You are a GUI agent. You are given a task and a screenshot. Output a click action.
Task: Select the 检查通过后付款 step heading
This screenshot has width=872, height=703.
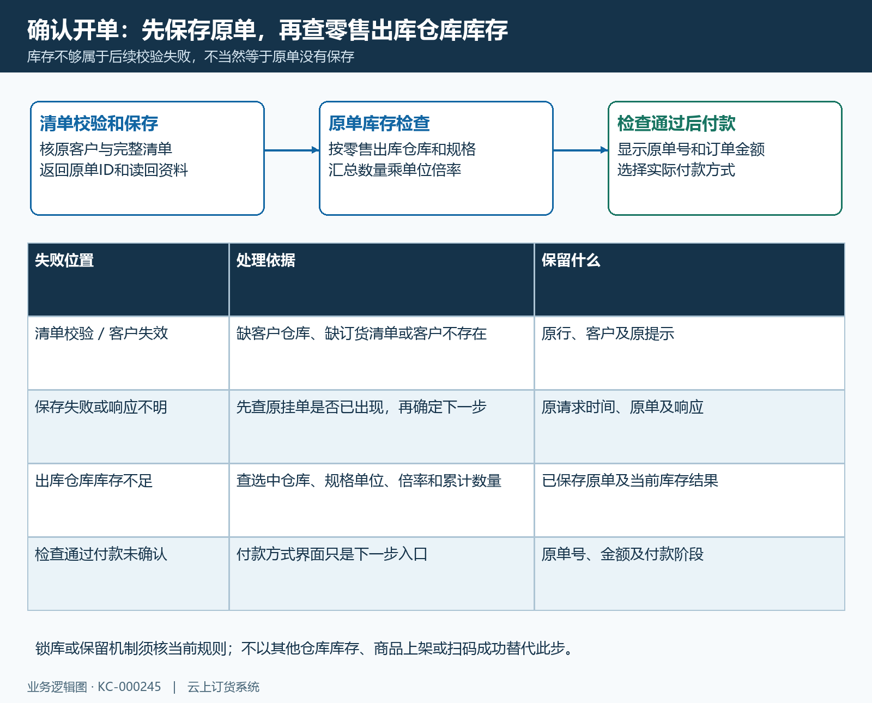tap(676, 124)
